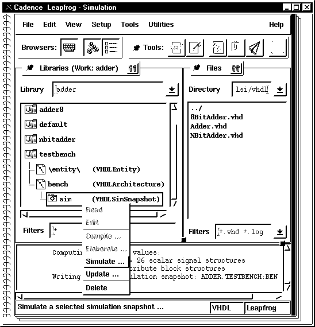Select the sim VHDLSimSnapshot row
The width and height of the screenshot is (315, 327).
[104, 199]
